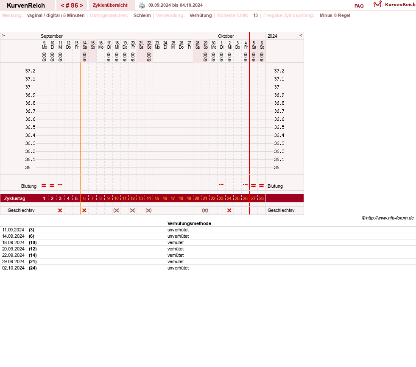Click the bleeding bars symbol under 10. Di

tap(52, 185)
